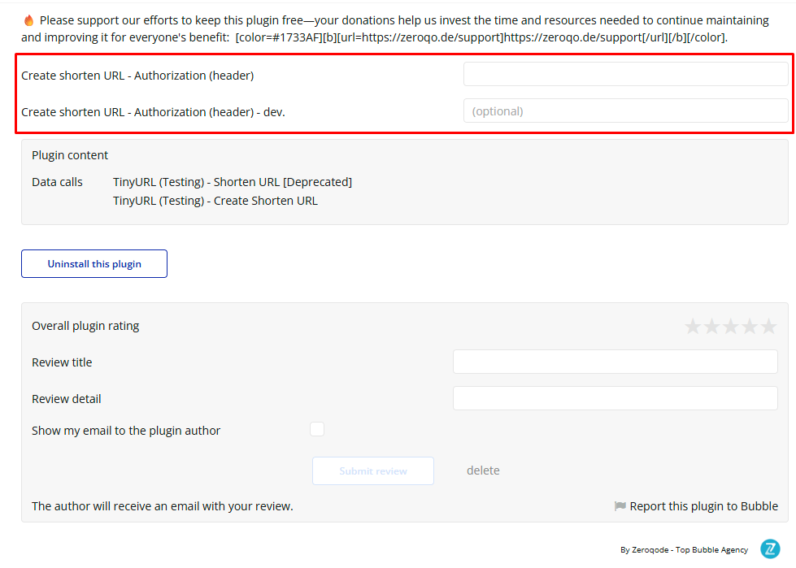Click the Authorization (header) dev. optional field

tap(625, 111)
